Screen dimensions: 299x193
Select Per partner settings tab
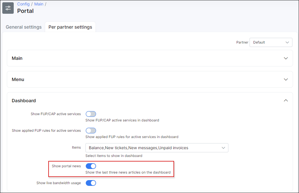[70, 27]
